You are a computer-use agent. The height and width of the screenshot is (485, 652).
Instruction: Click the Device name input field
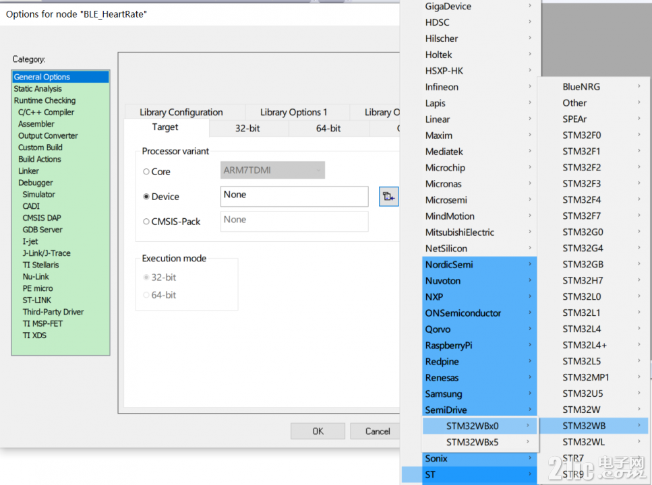(295, 196)
